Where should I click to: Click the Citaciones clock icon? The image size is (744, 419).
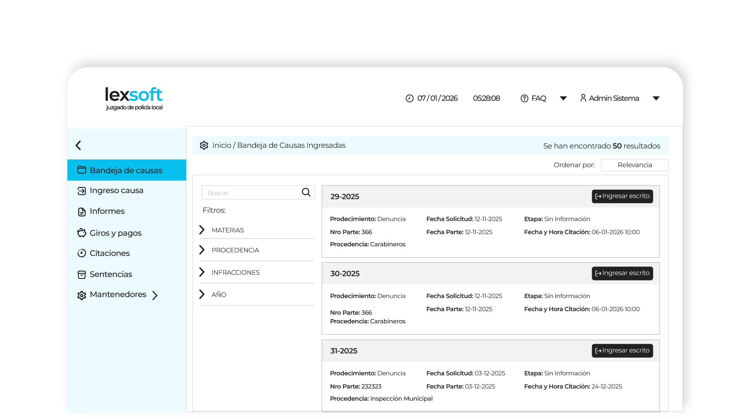coord(81,253)
